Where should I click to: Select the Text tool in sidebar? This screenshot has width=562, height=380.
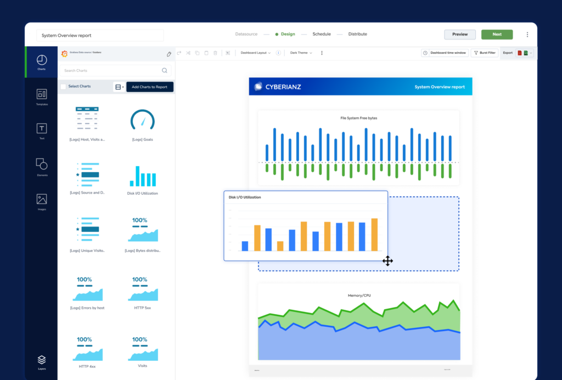tap(41, 131)
